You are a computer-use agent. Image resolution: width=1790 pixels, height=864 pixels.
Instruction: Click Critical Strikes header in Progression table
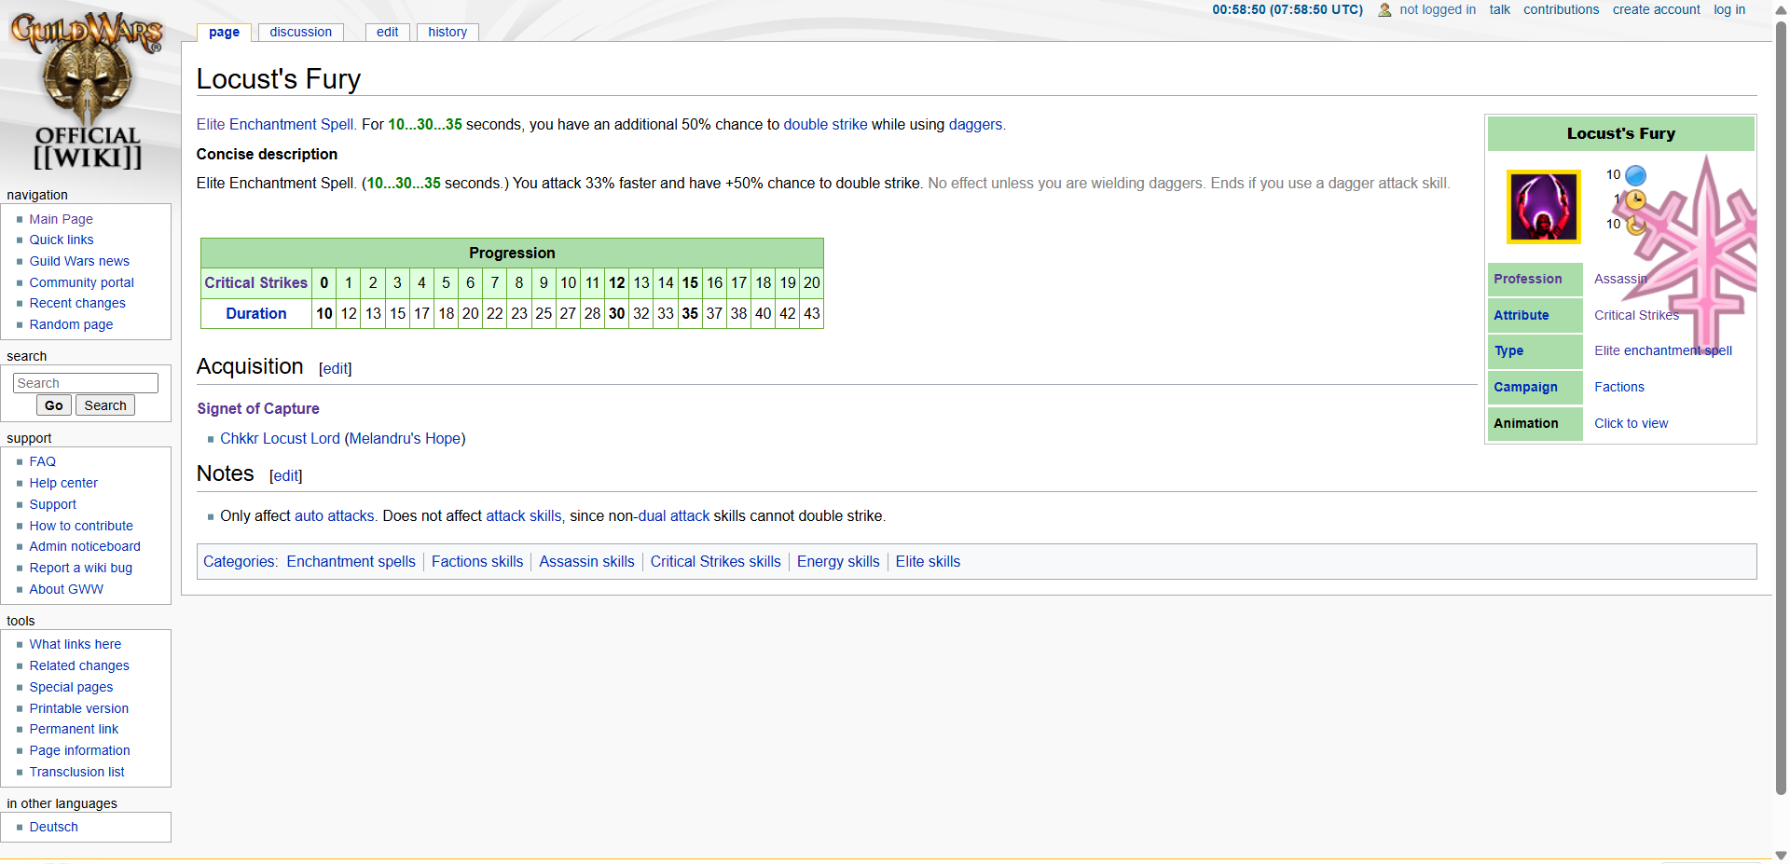(x=256, y=282)
